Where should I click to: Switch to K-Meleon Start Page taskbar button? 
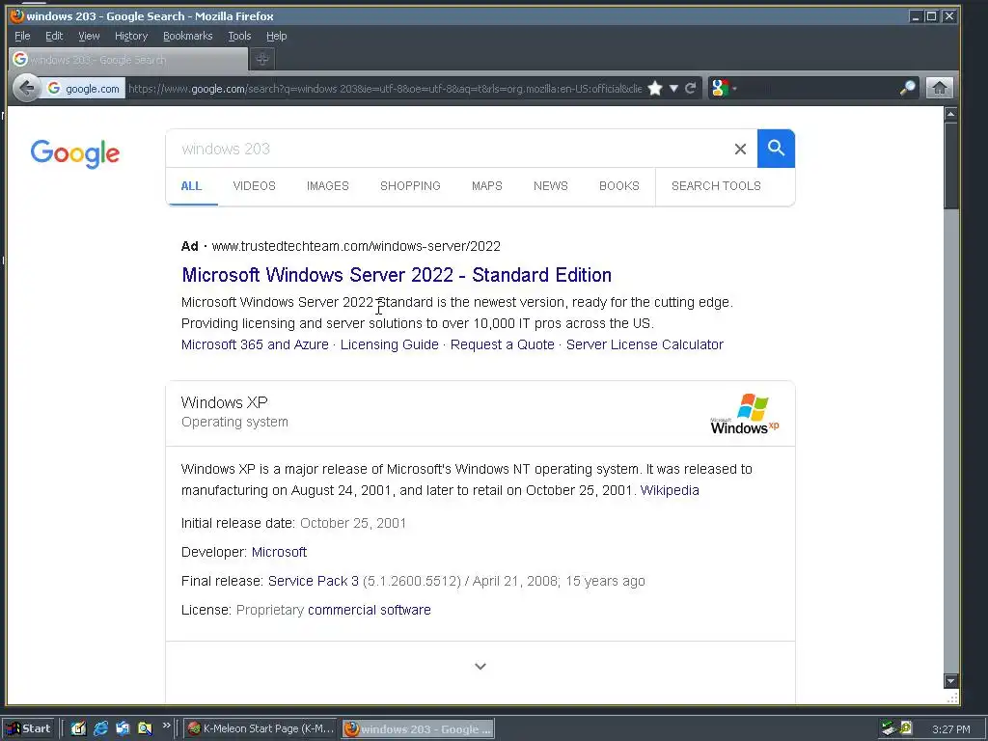261,729
